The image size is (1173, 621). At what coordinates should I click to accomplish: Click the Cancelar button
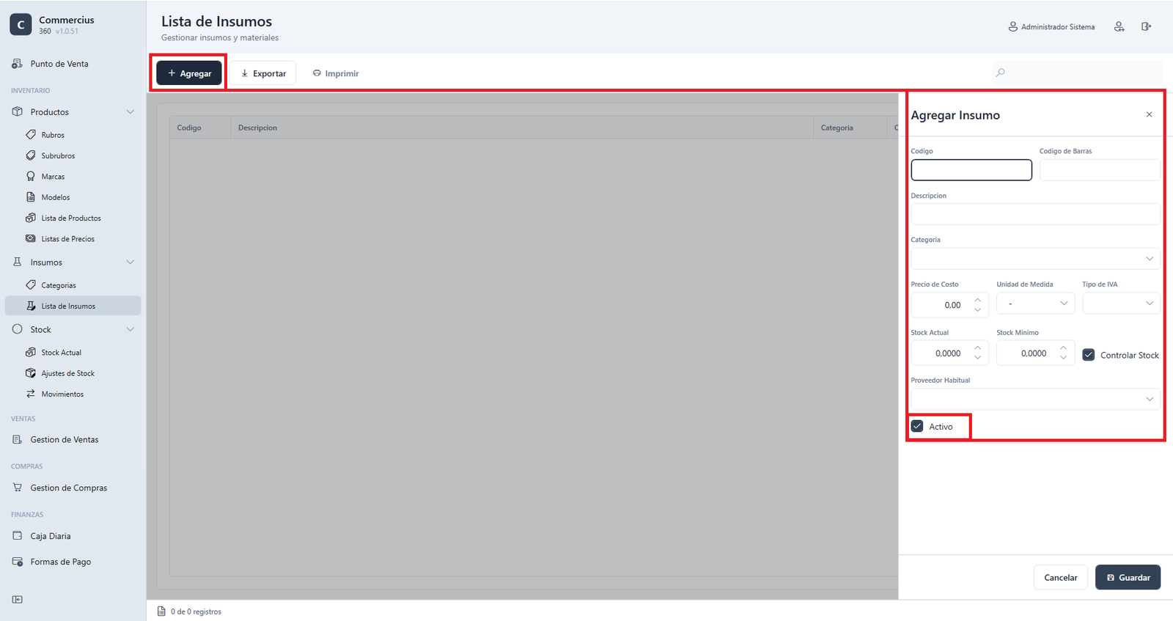pos(1061,578)
